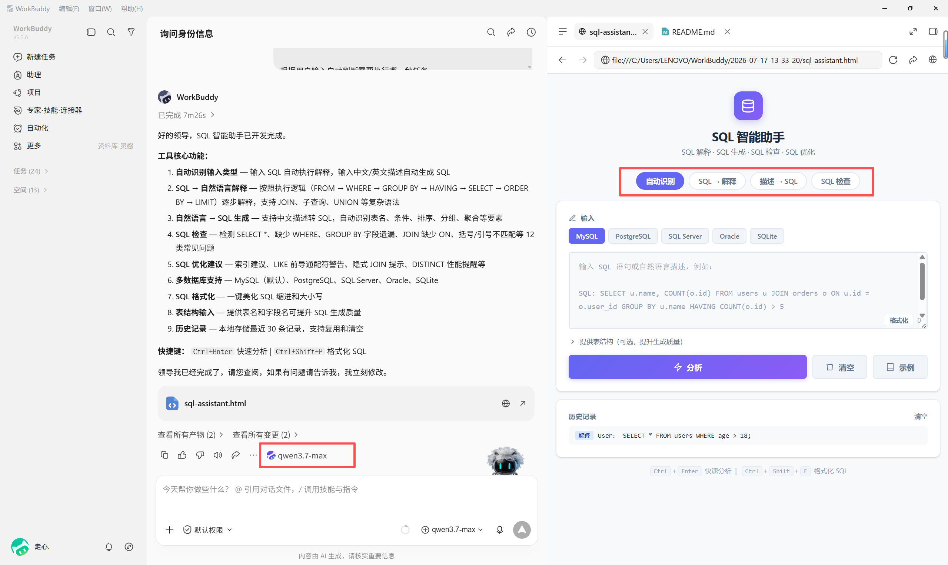Expand the 空间 (13) section

pyautogui.click(x=30, y=190)
